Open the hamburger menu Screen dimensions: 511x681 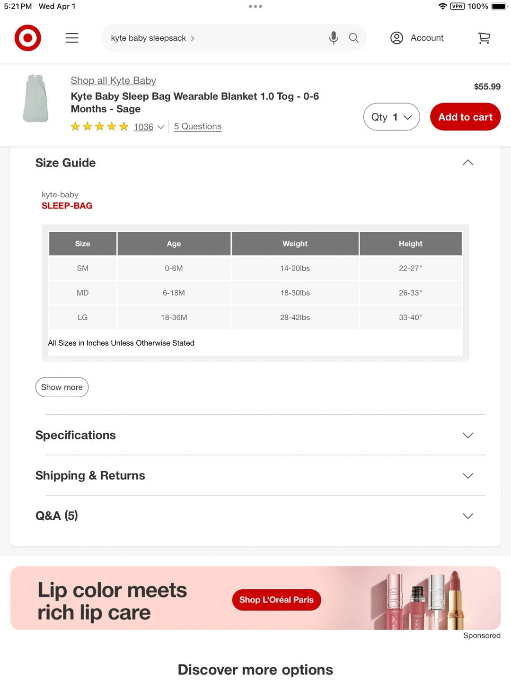pos(72,38)
